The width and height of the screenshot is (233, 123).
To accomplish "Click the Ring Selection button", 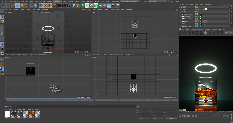I will coord(21,100).
